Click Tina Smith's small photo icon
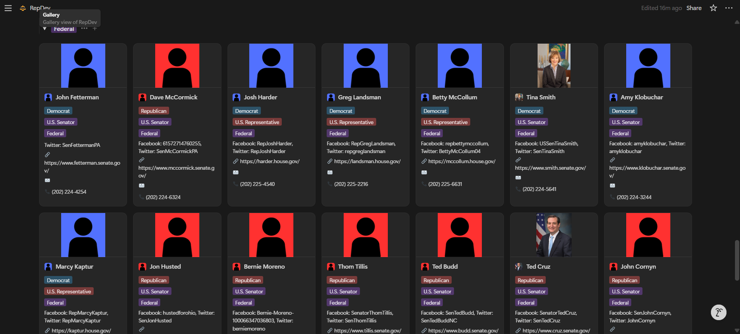This screenshot has width=740, height=334. point(519,97)
